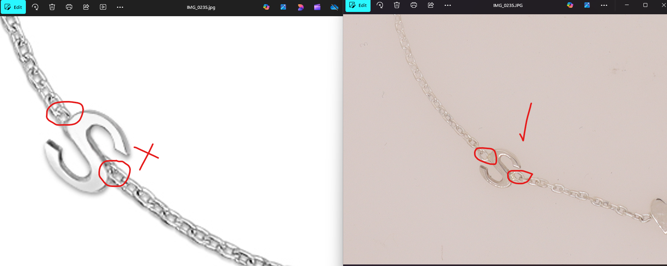Click the OneDrive cloud icon
The image size is (667, 266).
[334, 7]
